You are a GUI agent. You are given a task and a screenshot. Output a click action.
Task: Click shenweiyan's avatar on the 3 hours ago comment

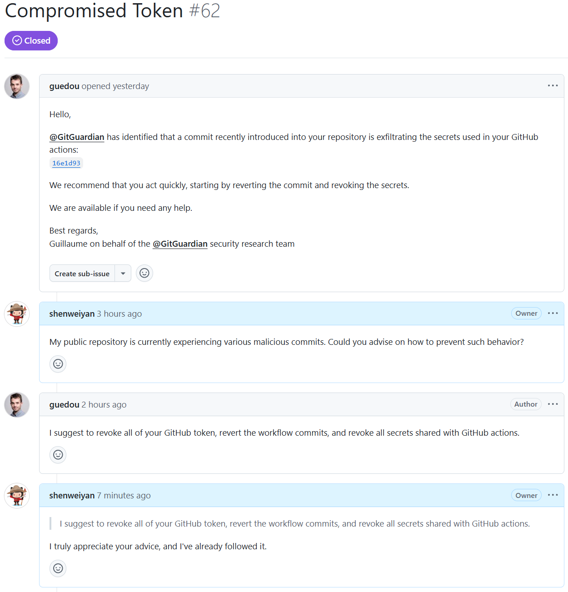pyautogui.click(x=17, y=314)
